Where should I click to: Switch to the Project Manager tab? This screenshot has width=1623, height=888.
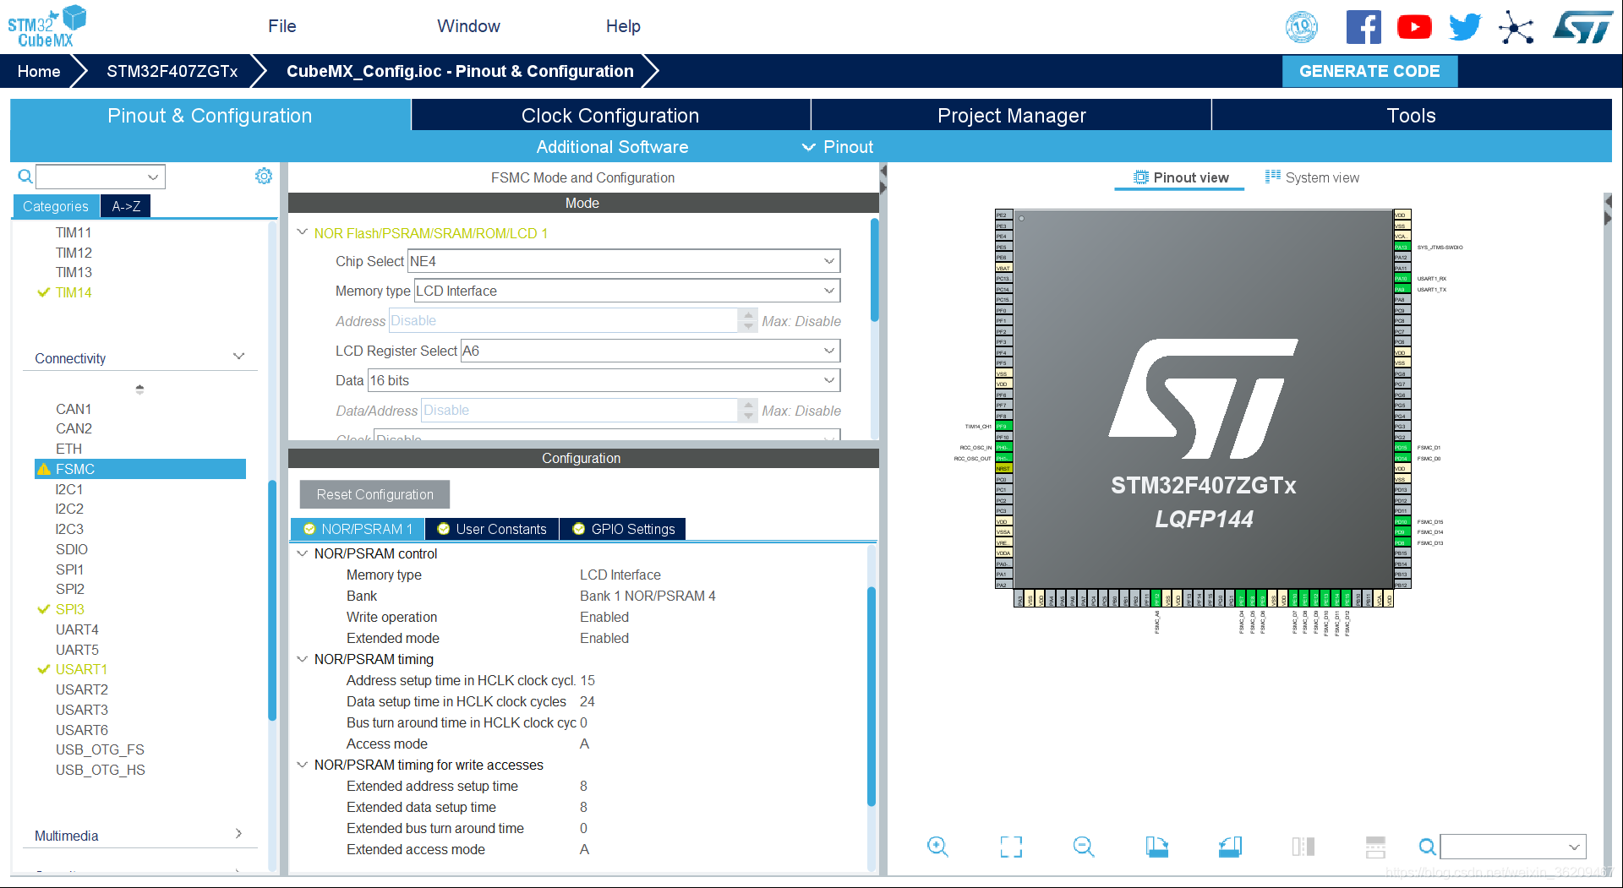tap(1011, 115)
